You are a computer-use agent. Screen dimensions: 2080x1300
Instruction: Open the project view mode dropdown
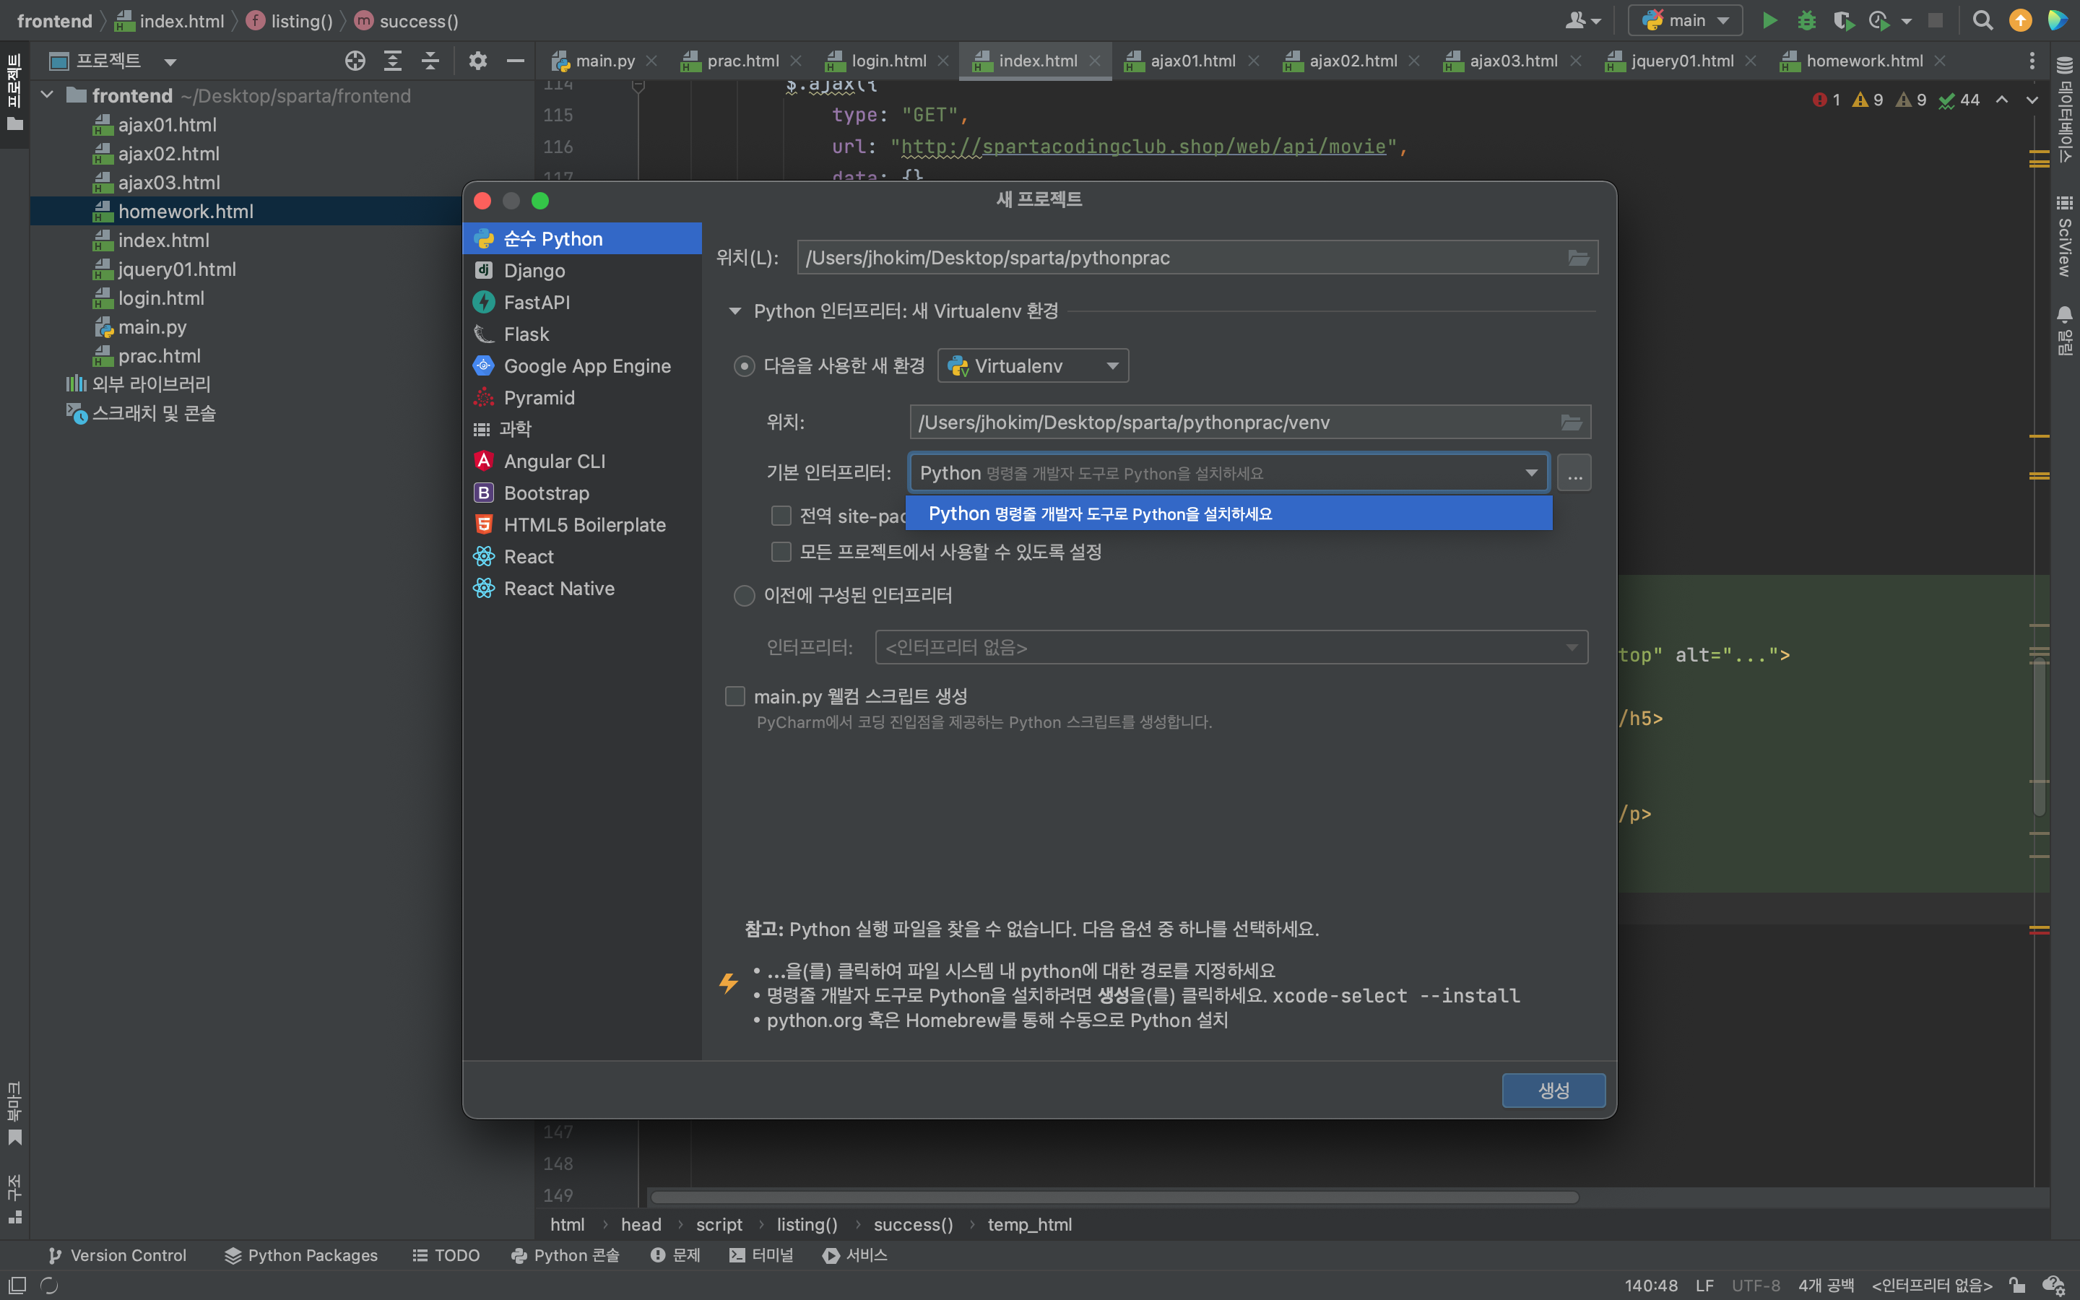coord(170,61)
